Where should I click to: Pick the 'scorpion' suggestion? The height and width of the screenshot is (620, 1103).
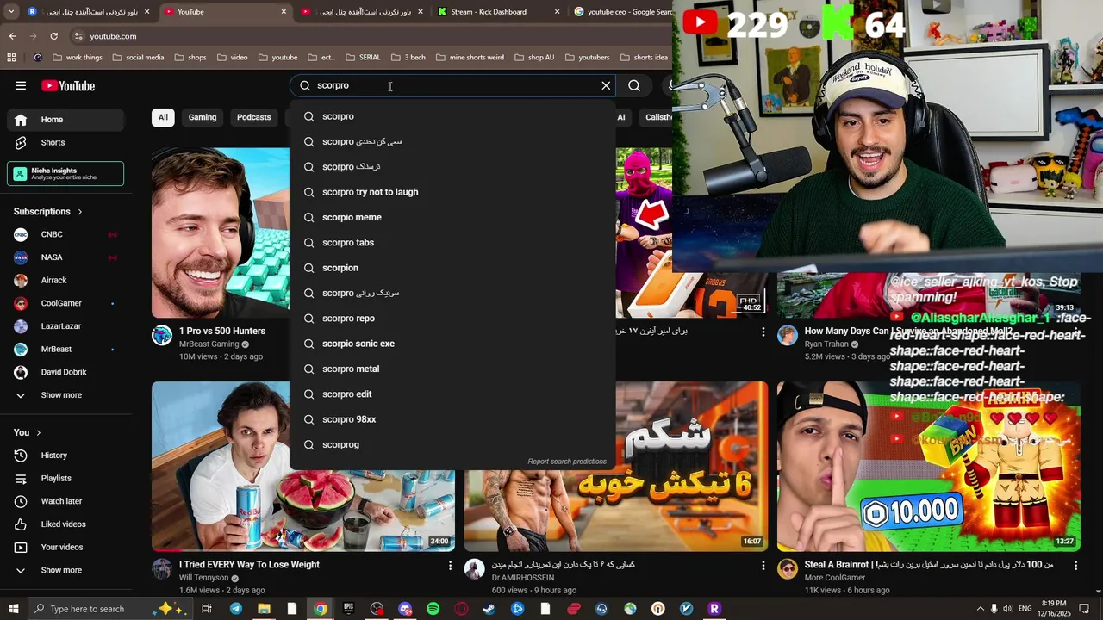click(x=452, y=268)
